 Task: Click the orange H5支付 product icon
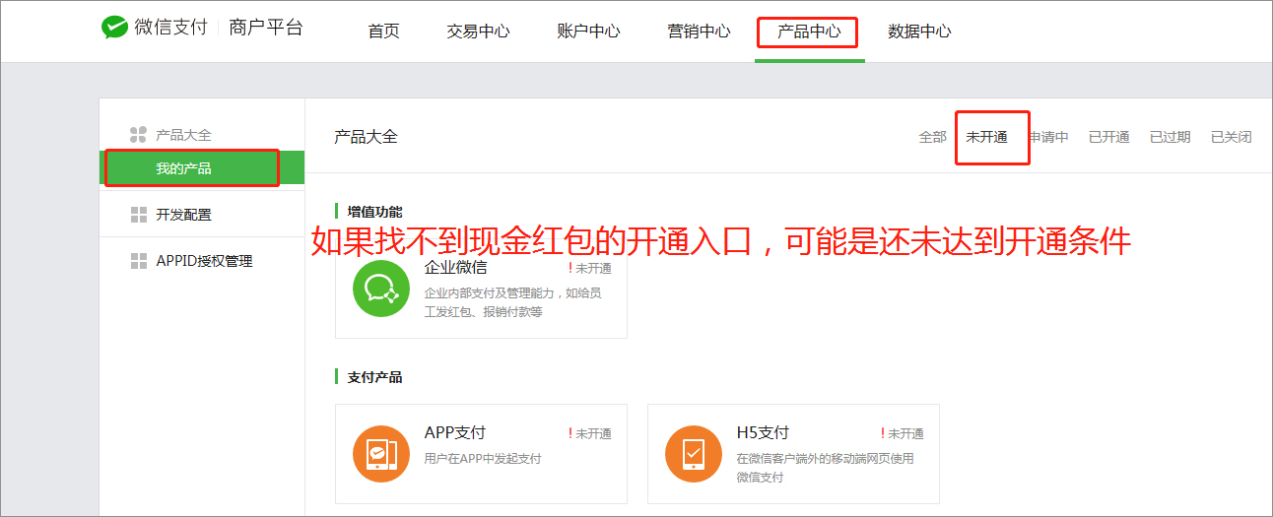tap(694, 454)
